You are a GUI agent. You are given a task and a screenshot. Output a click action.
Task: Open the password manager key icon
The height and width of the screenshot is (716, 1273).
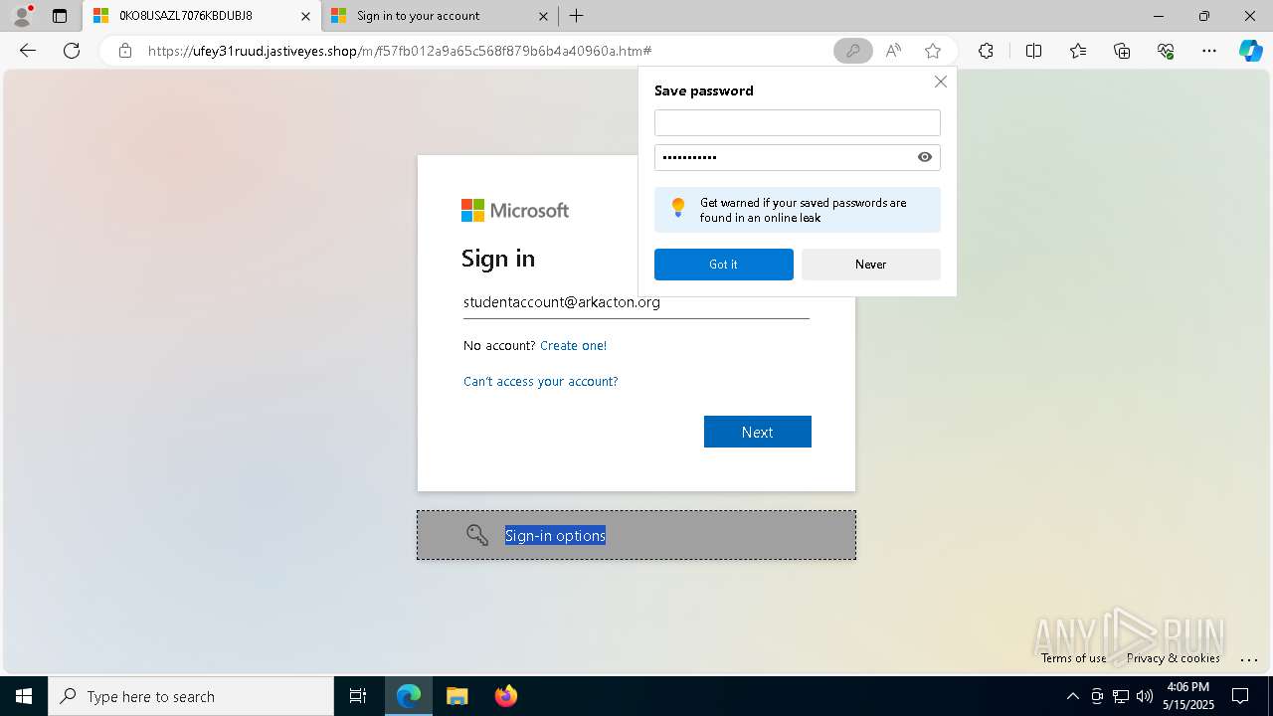(x=852, y=51)
